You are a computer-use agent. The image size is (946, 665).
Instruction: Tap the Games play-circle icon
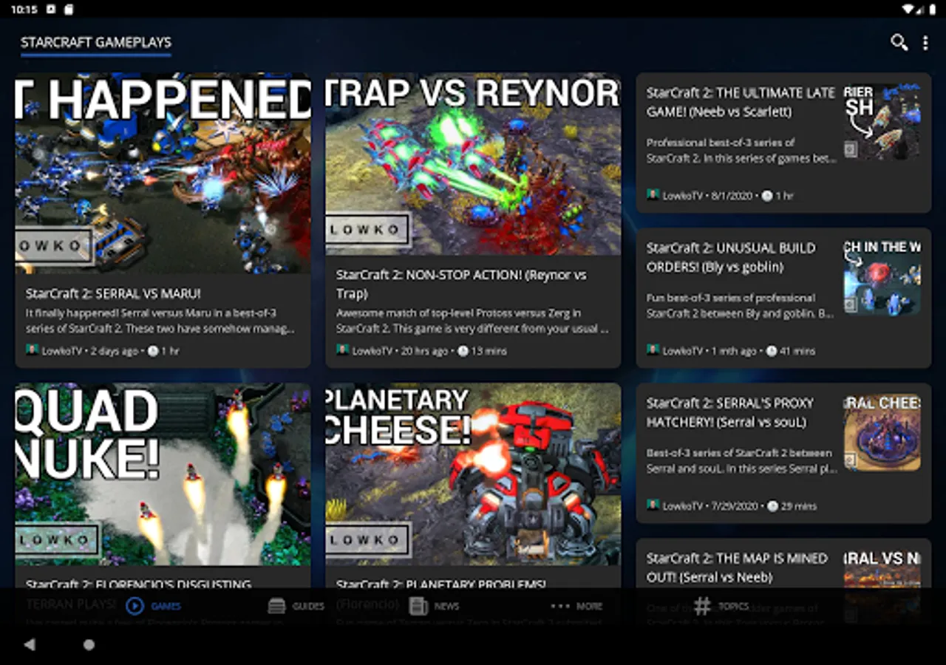pyautogui.click(x=135, y=606)
